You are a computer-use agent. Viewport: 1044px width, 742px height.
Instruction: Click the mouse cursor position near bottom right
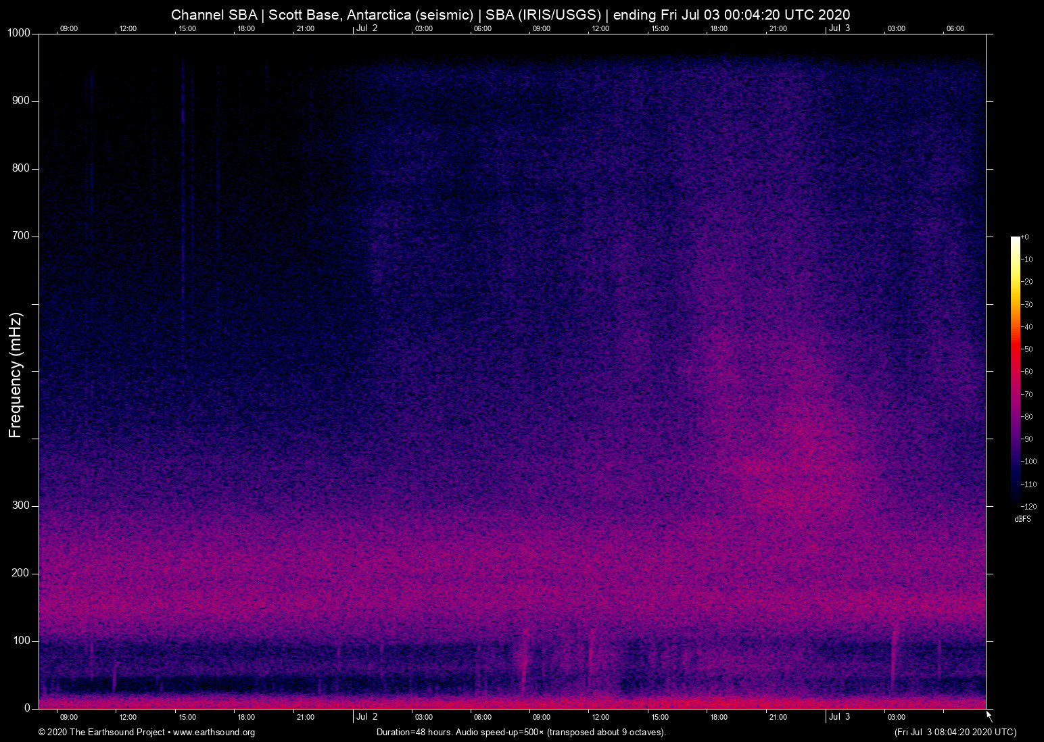click(988, 714)
